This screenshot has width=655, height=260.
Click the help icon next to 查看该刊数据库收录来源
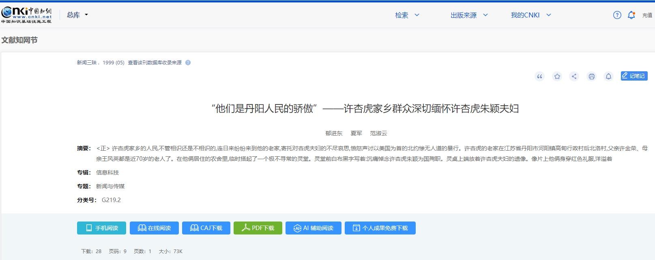188,63
